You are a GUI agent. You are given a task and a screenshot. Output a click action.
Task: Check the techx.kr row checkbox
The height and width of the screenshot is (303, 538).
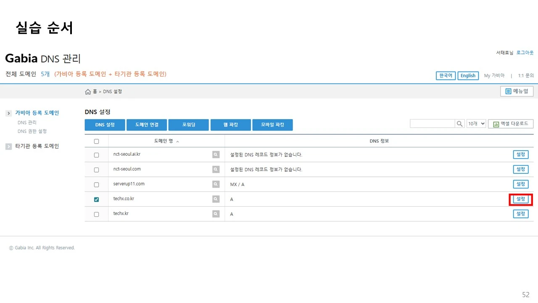[96, 214]
